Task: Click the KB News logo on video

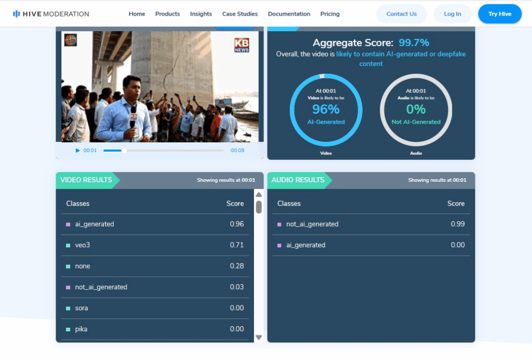Action: tap(242, 45)
